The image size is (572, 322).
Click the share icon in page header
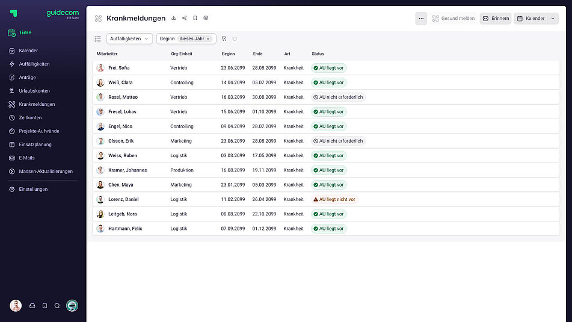click(184, 18)
